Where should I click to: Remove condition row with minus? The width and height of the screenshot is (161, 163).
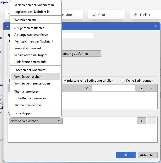point(152,88)
